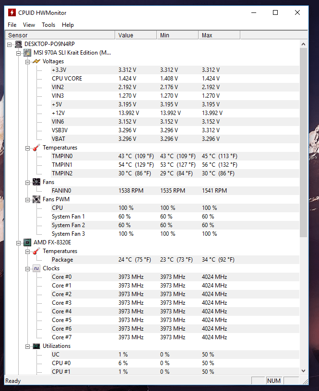This screenshot has width=319, height=391.
Task: Select the VIN2 row
Action: point(175,87)
